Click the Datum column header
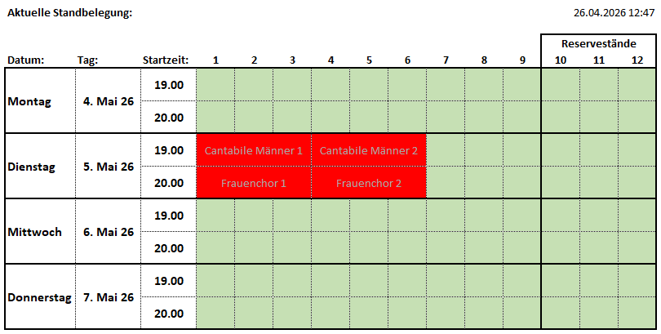 click(25, 60)
